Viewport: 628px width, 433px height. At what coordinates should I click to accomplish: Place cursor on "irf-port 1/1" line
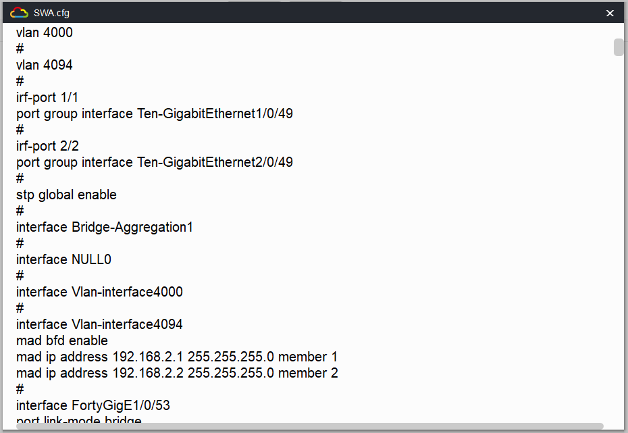click(47, 97)
